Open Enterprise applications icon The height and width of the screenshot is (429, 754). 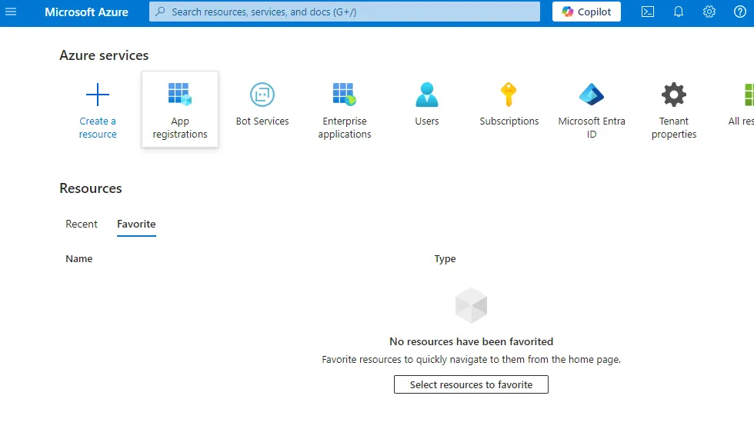(x=345, y=94)
